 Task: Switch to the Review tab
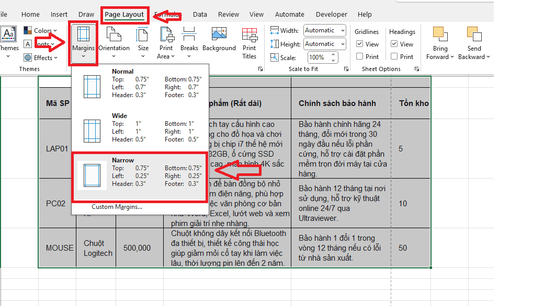[x=228, y=15]
